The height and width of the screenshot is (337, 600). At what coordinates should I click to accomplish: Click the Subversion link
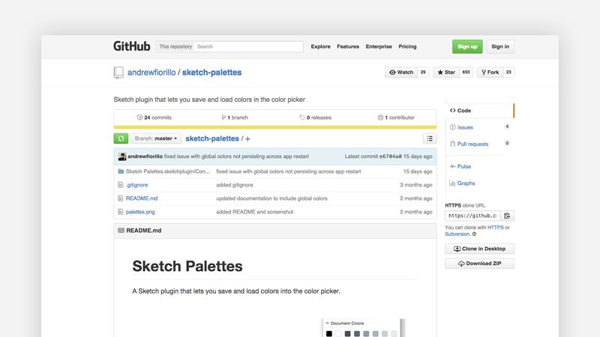(x=457, y=234)
